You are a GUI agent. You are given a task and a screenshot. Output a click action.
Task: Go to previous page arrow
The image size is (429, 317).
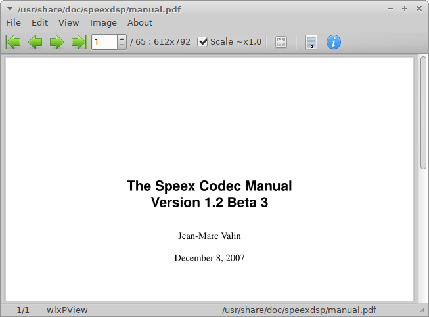click(x=35, y=43)
